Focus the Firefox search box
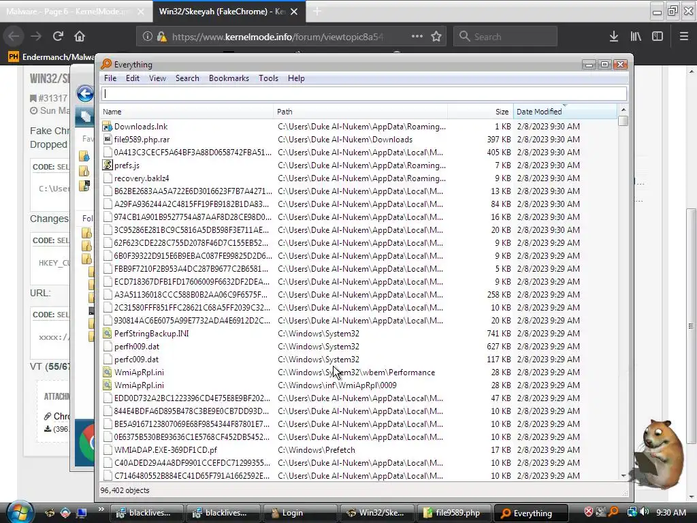This screenshot has height=523, width=697. tap(505, 37)
